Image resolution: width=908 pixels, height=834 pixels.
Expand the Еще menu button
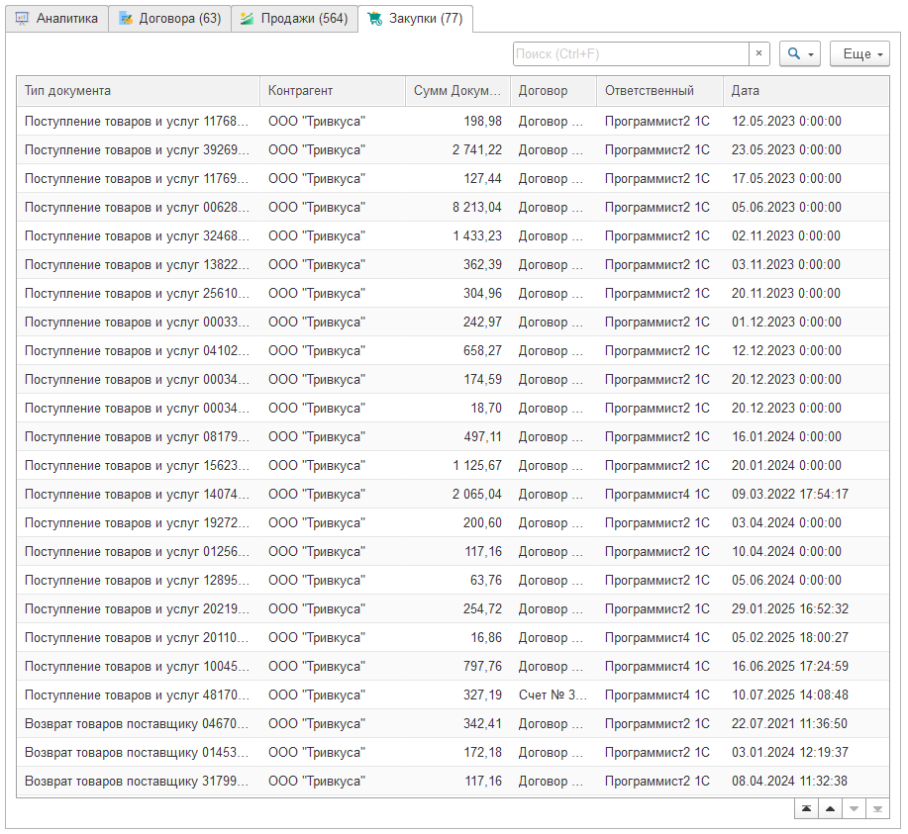pos(858,54)
